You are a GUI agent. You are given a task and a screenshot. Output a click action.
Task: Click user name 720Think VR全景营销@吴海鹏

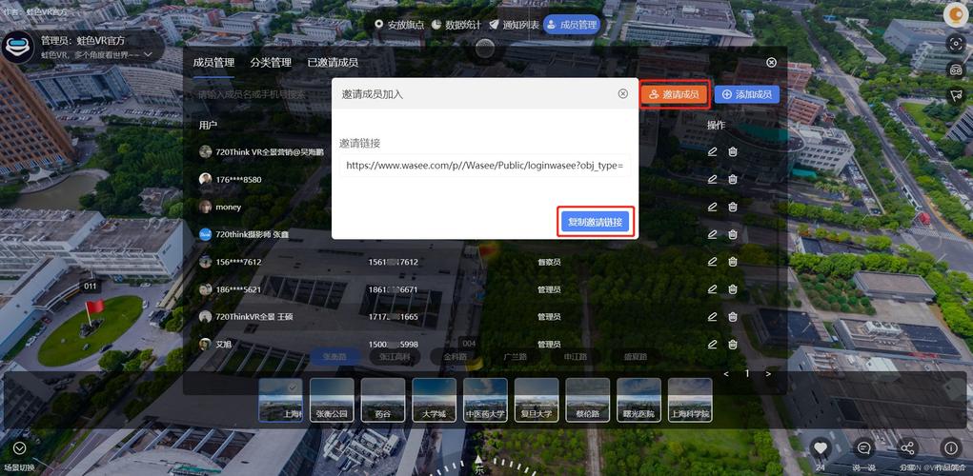(270, 152)
